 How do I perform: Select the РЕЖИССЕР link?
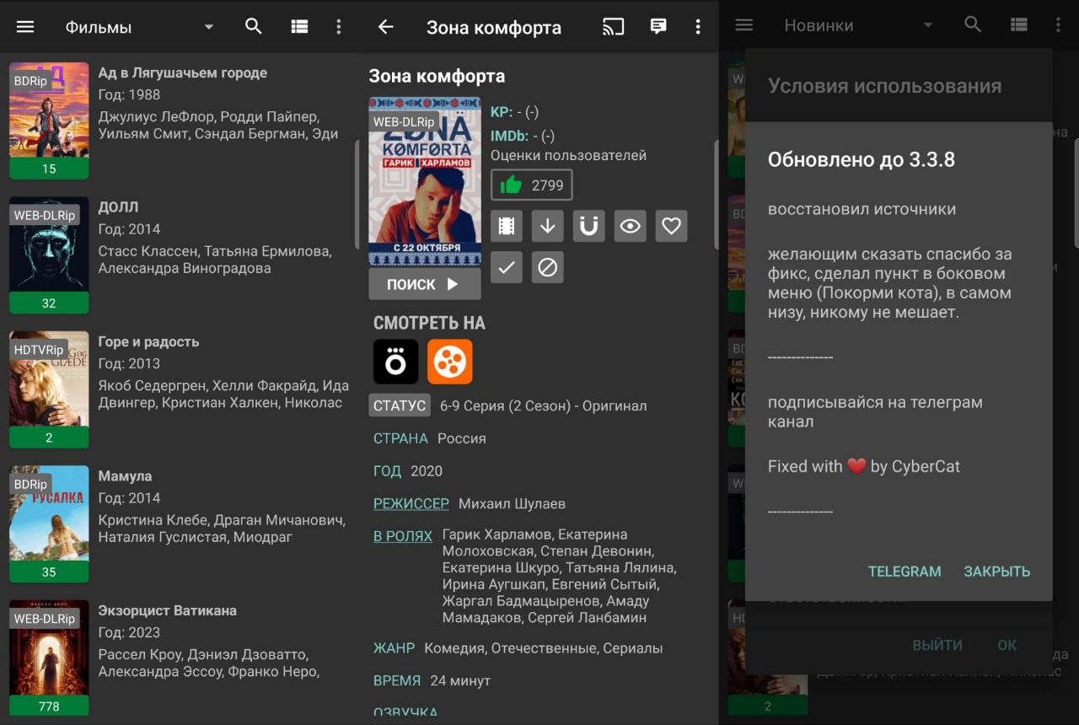point(411,503)
